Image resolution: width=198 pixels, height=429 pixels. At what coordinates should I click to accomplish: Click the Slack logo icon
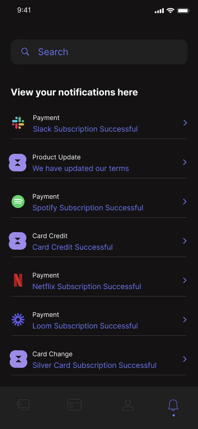(18, 123)
